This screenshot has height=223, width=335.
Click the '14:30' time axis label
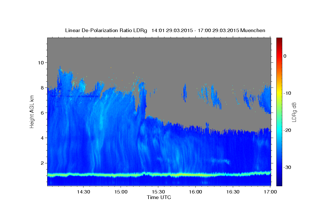pos(83,192)
